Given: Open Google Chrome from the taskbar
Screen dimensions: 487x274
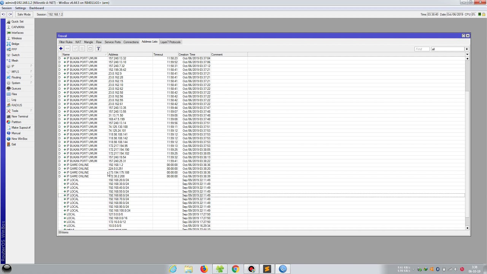Looking at the screenshot, I should pyautogui.click(x=235, y=269).
